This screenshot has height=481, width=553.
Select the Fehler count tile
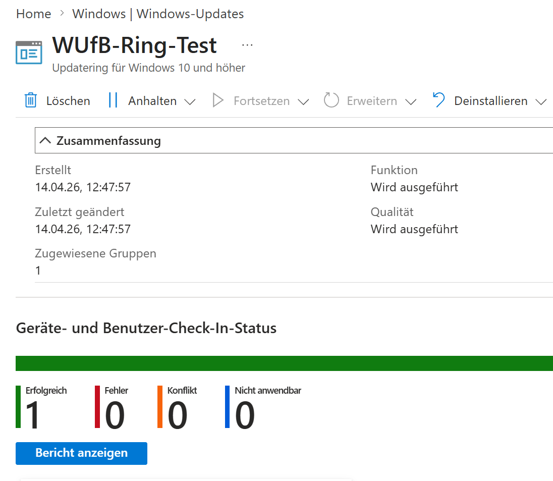point(113,407)
